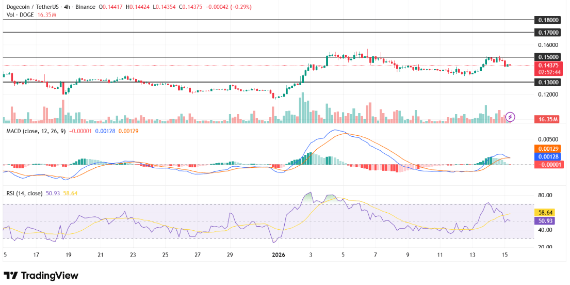This screenshot has width=570, height=285.
Task: Click the date 13 on the time axis
Action: (471, 255)
